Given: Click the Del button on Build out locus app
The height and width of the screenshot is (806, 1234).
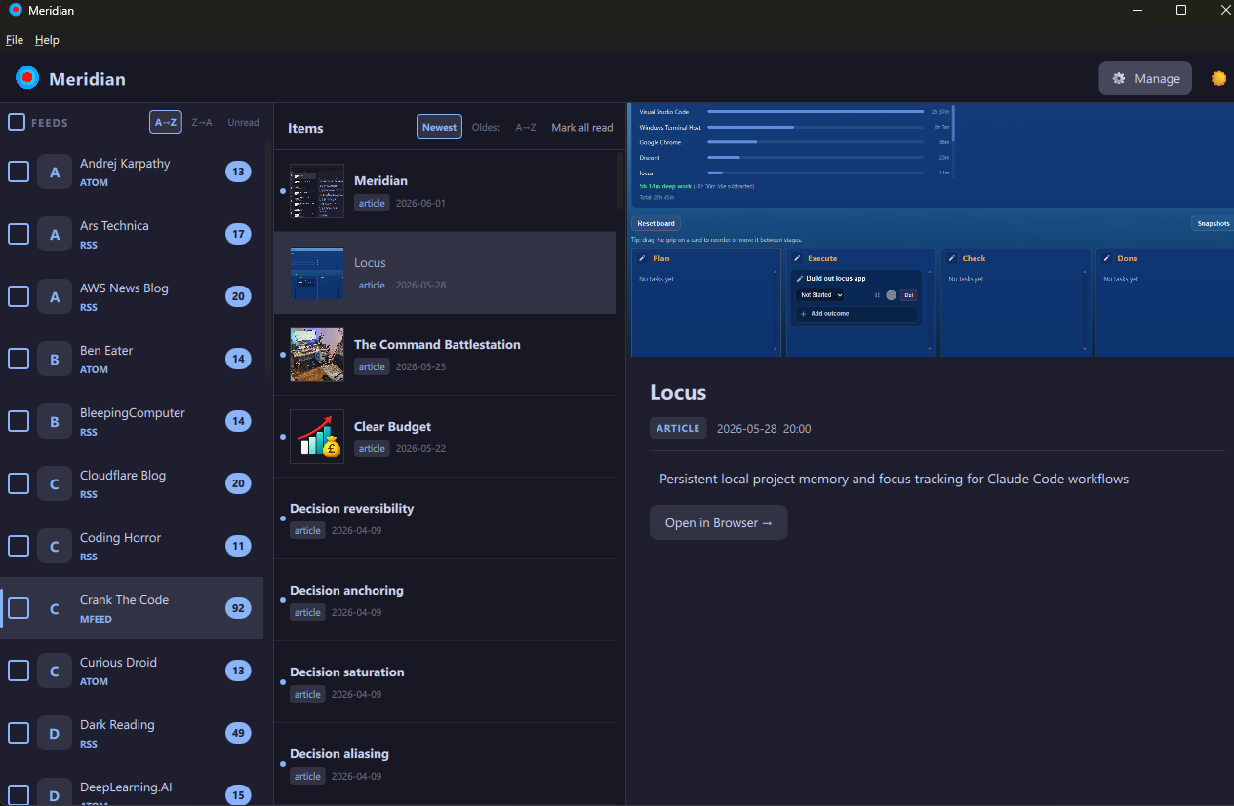Looking at the screenshot, I should 908,295.
